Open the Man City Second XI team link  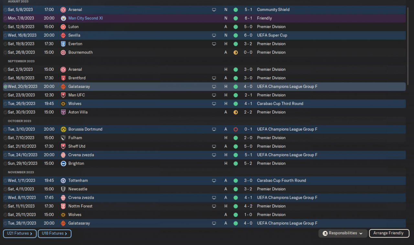pyautogui.click(x=85, y=18)
